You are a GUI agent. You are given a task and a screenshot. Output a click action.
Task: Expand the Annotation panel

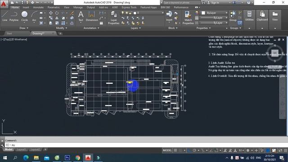(x=91, y=28)
